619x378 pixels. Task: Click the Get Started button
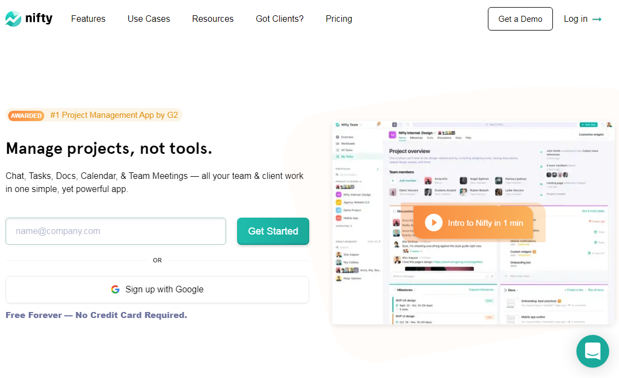273,231
